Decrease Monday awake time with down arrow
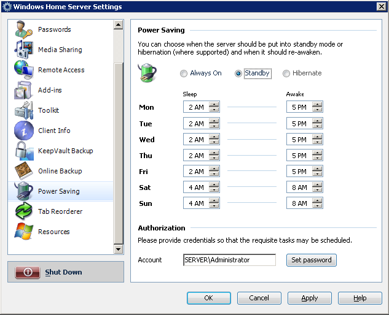The height and width of the screenshot is (315, 389). [317, 109]
